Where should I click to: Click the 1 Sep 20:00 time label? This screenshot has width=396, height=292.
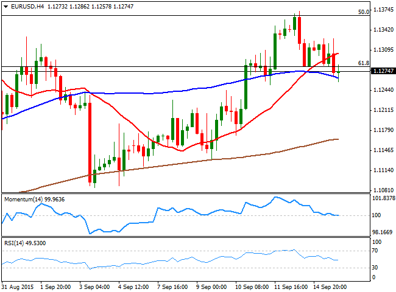(x=55, y=287)
